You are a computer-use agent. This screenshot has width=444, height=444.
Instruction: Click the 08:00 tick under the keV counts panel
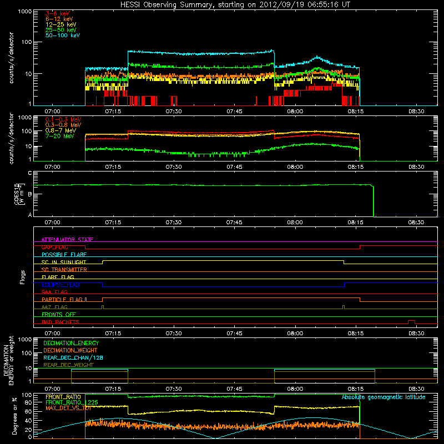coord(295,112)
